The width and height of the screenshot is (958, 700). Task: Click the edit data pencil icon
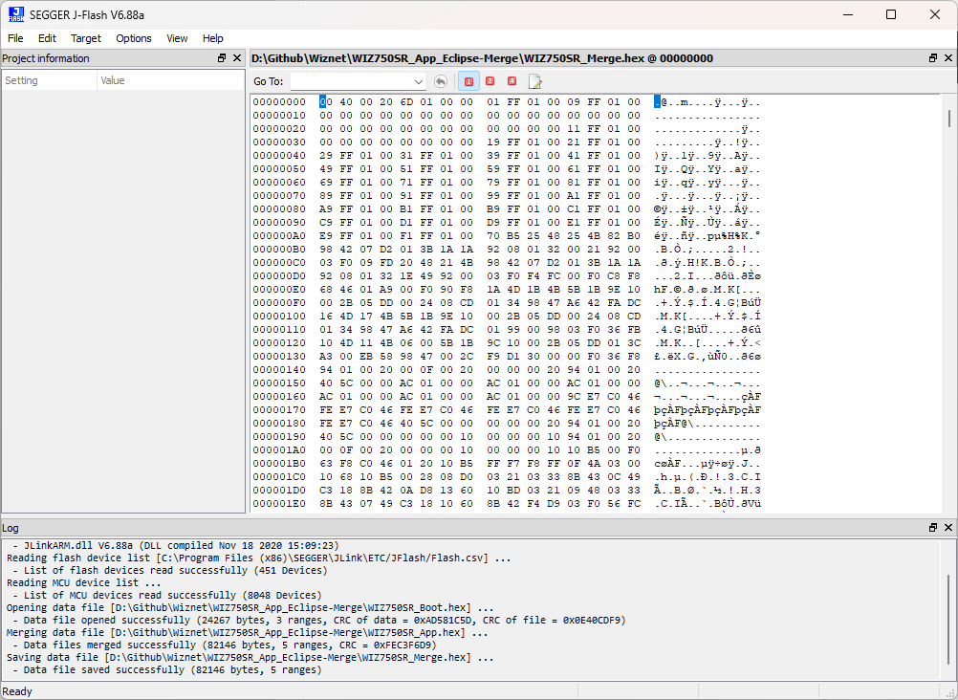pyautogui.click(x=535, y=81)
